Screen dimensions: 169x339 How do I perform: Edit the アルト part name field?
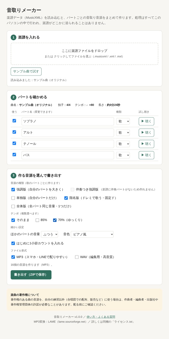tap(68, 133)
